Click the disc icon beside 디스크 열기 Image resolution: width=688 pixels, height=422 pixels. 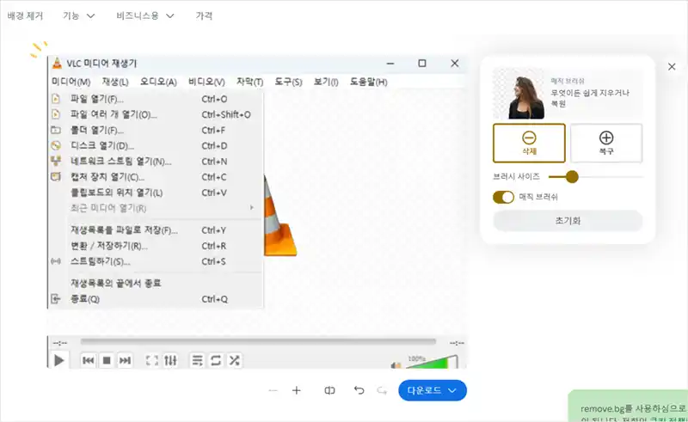coord(56,145)
